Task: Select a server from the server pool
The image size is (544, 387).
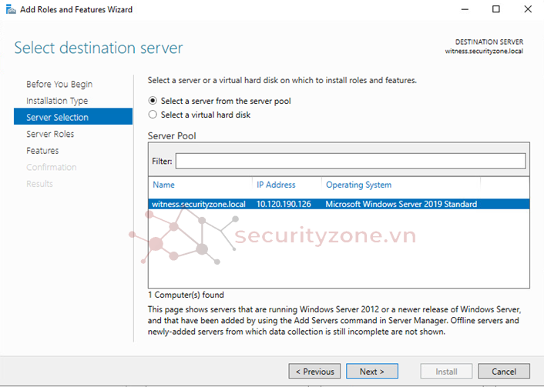Action: (153, 101)
